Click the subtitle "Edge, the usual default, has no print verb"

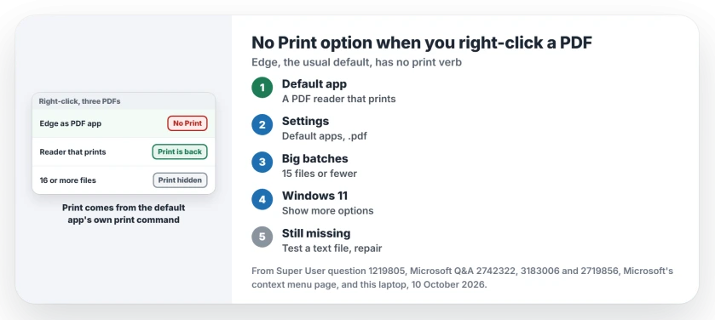[x=356, y=62]
